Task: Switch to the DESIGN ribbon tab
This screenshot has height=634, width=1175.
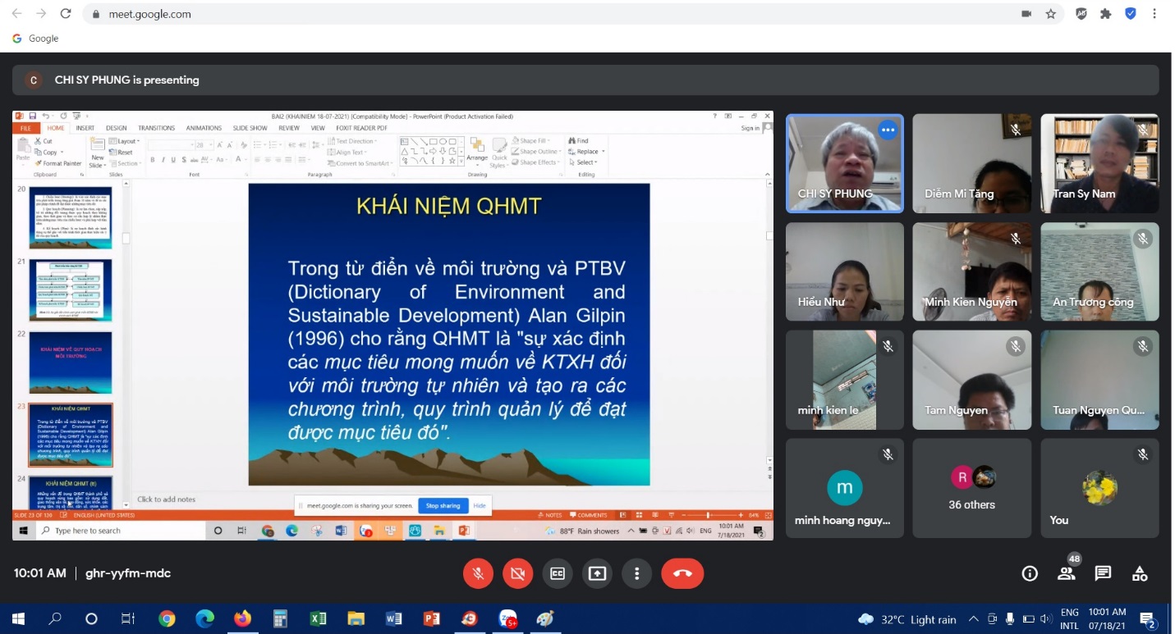Action: click(116, 128)
